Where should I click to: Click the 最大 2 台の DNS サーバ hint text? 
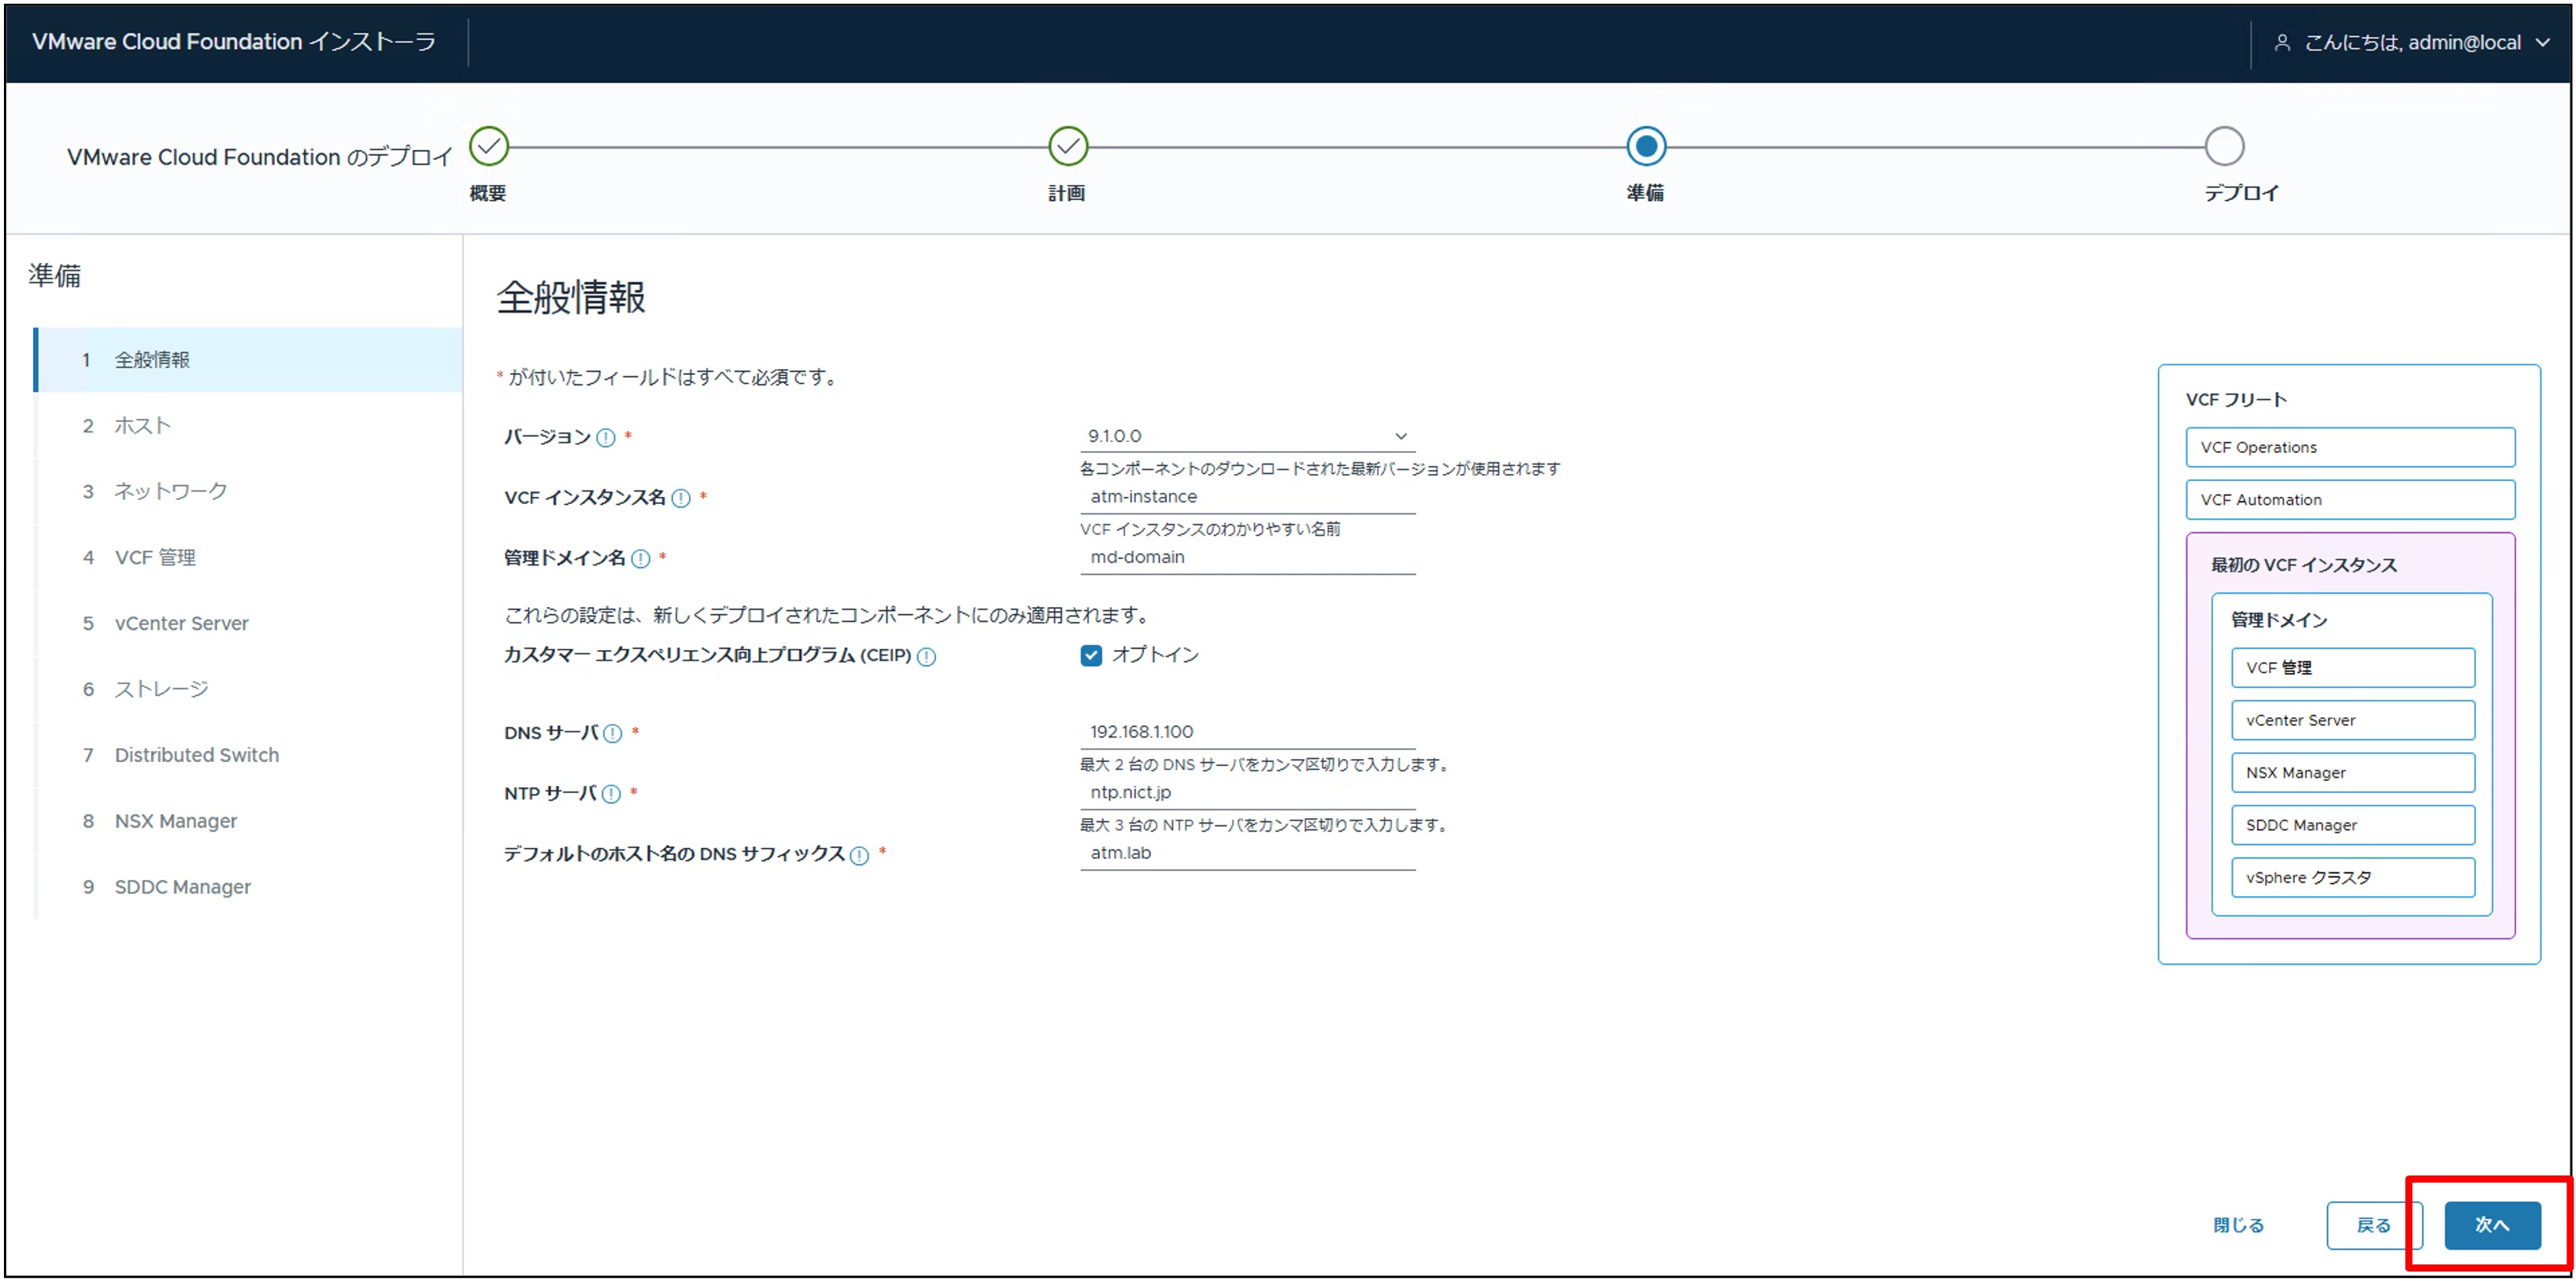(1266, 765)
